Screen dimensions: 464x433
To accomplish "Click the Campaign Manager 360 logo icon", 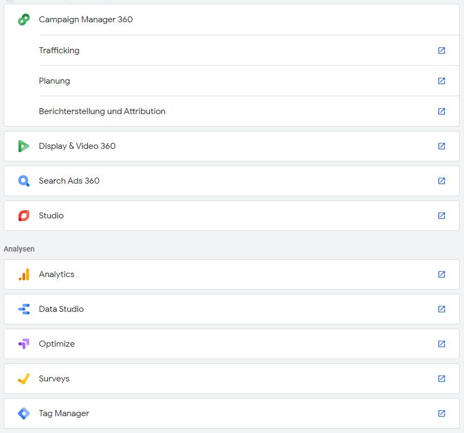I will click(24, 20).
